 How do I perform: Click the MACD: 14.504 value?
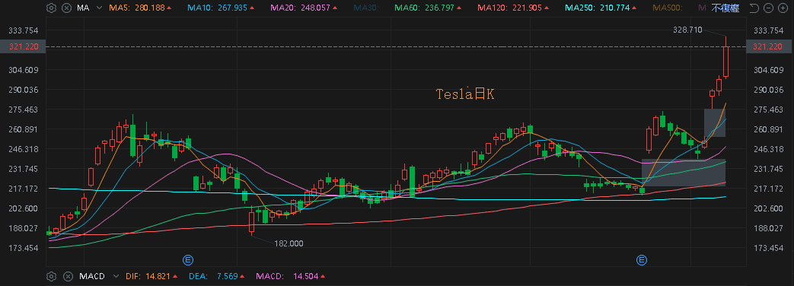click(290, 276)
